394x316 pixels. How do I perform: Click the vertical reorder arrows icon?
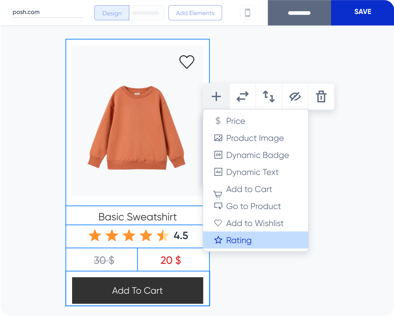tap(269, 96)
